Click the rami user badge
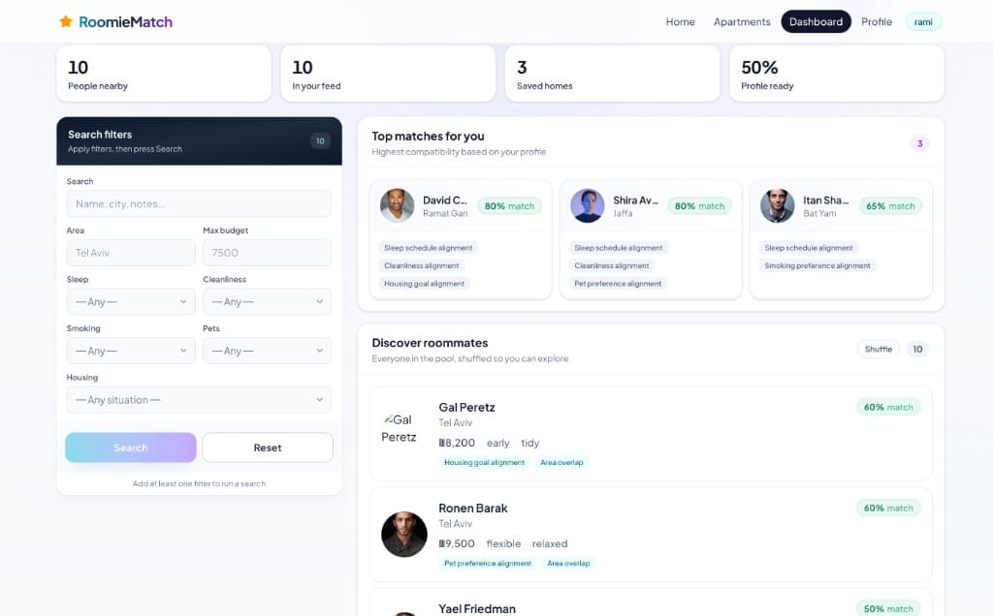 coord(923,21)
